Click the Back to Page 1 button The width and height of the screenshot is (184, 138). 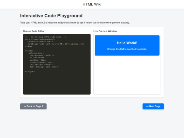pyautogui.click(x=33, y=106)
